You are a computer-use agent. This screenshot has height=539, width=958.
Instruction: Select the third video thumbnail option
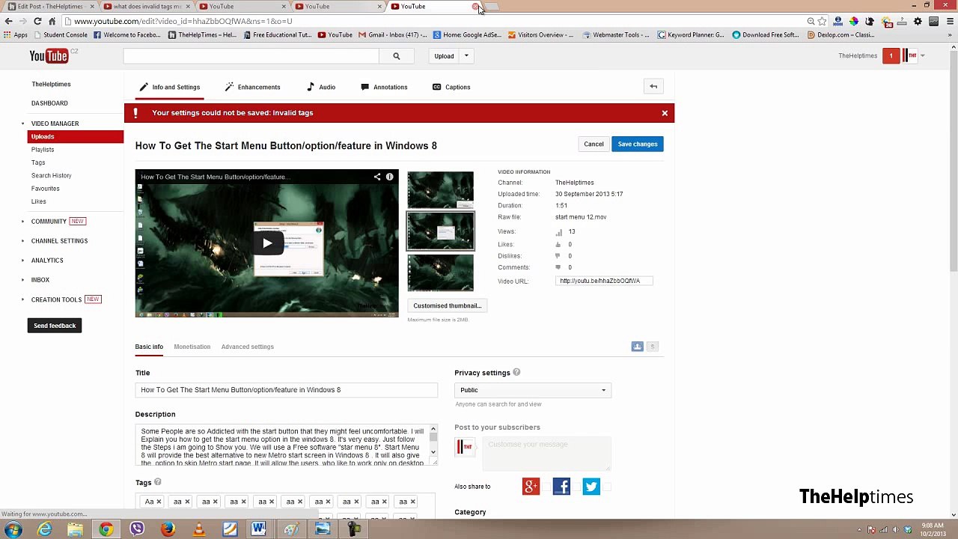click(x=440, y=272)
